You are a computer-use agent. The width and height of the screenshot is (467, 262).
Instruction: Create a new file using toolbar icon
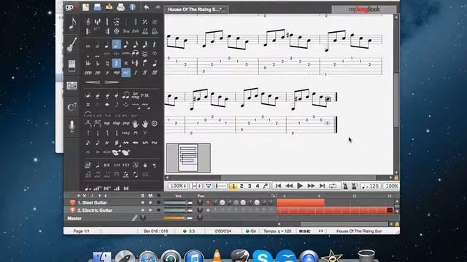click(x=86, y=7)
